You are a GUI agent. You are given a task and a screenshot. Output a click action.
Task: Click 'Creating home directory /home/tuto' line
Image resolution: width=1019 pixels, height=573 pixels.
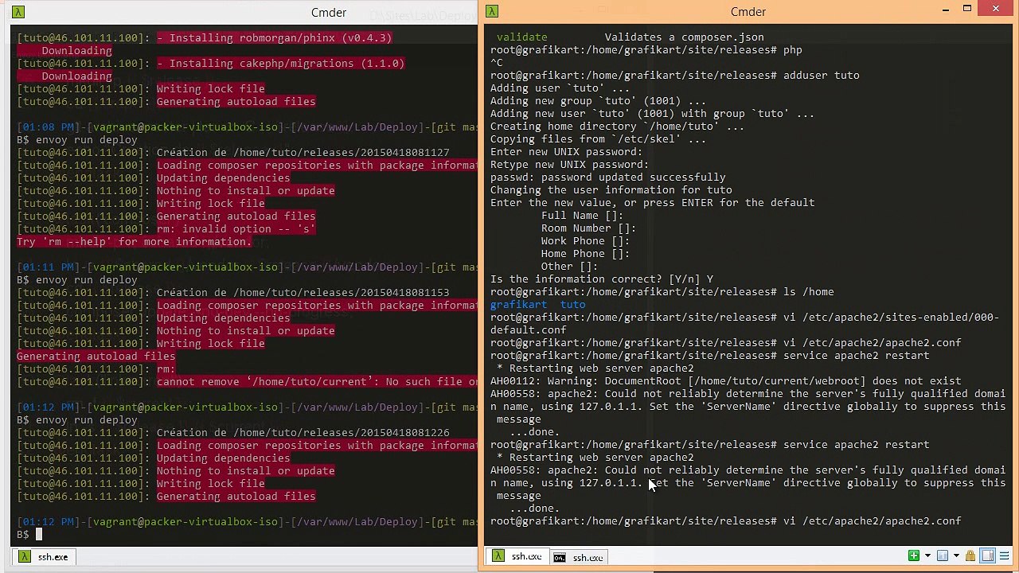click(617, 126)
